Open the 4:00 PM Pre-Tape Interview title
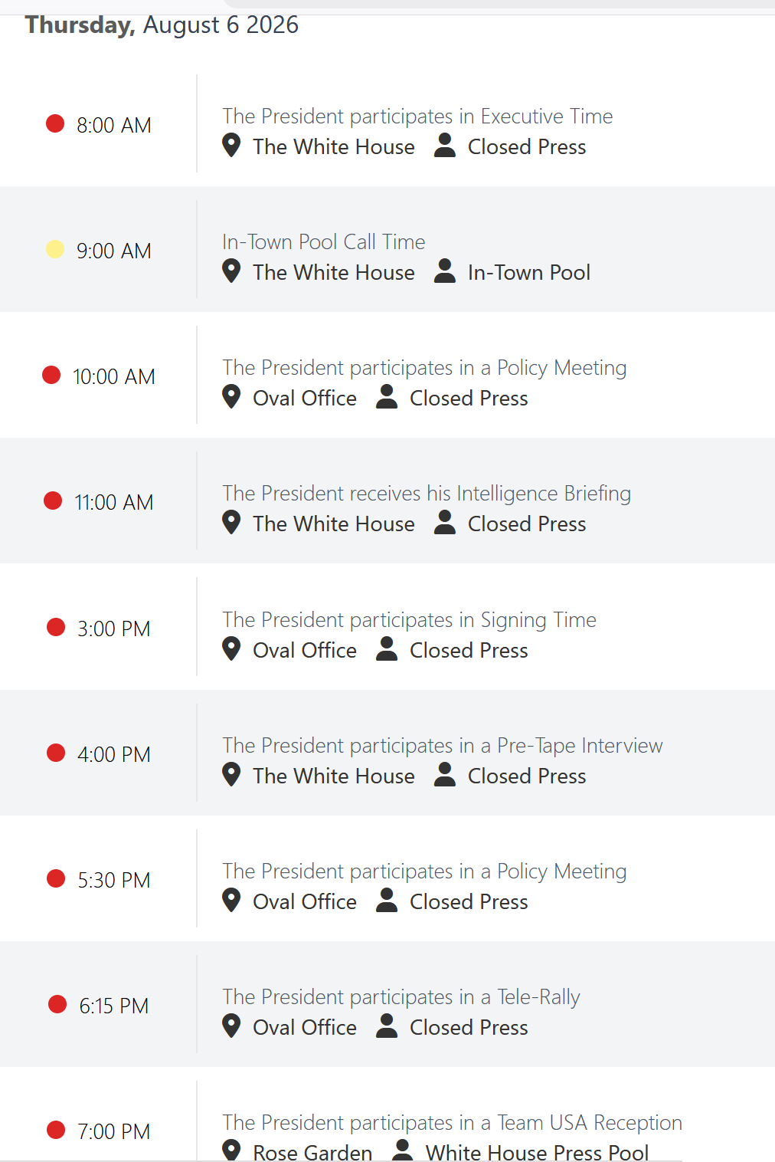The width and height of the screenshot is (775, 1162). coord(443,746)
